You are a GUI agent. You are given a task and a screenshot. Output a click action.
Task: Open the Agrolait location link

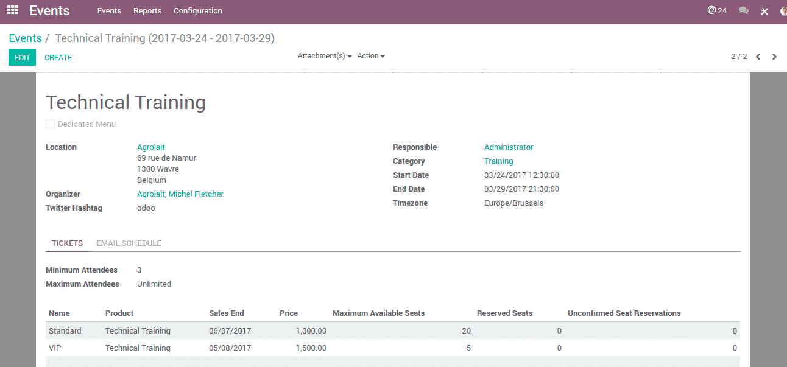[x=151, y=147]
